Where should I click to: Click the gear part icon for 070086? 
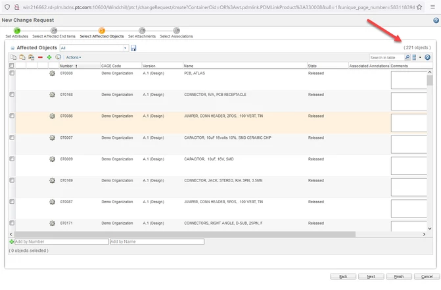tap(52, 116)
